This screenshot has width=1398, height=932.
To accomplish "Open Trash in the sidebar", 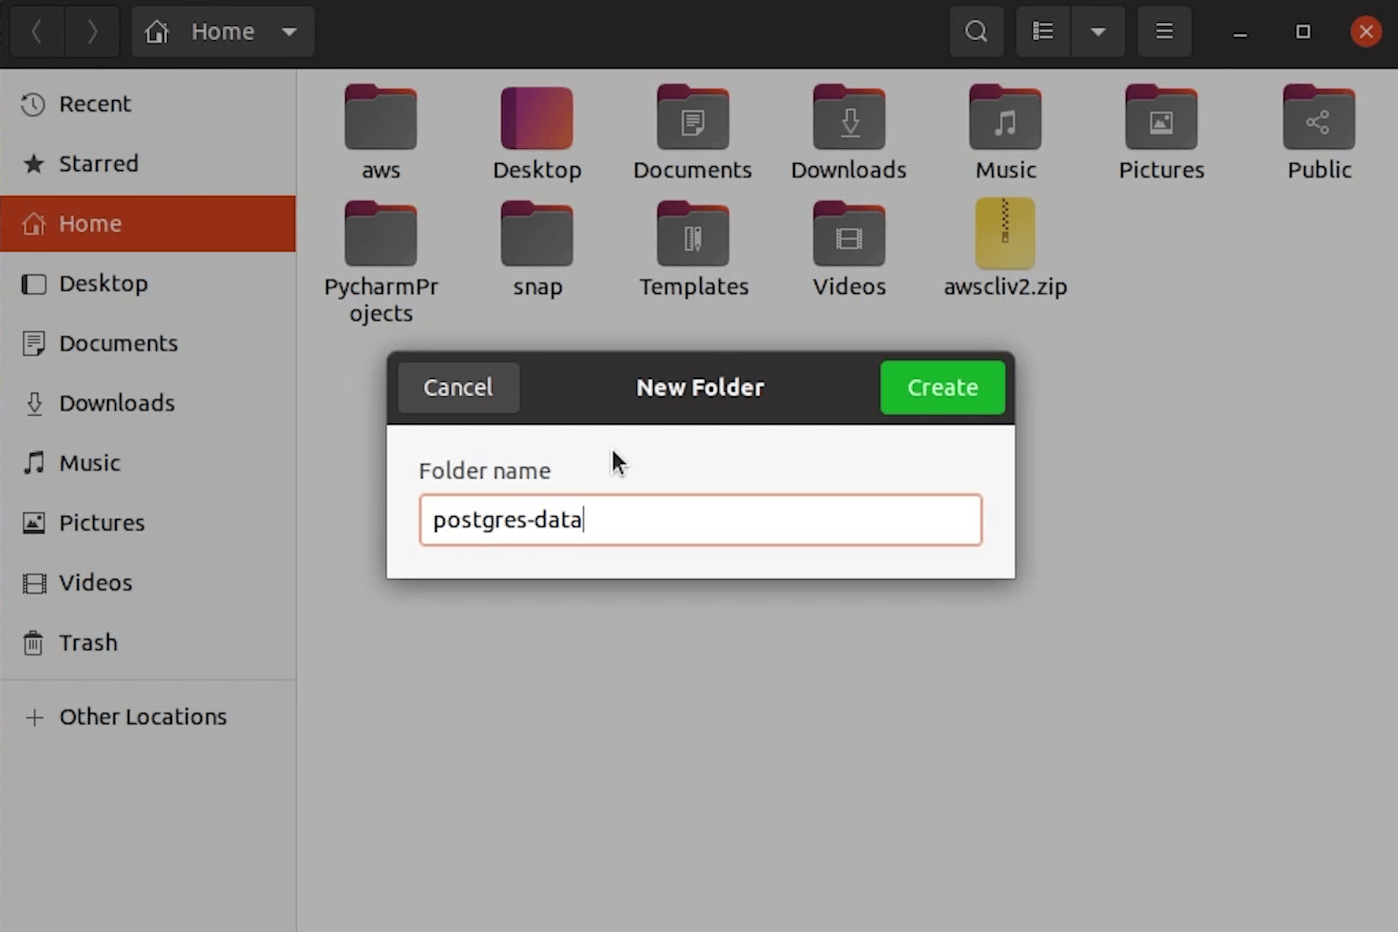I will (88, 643).
